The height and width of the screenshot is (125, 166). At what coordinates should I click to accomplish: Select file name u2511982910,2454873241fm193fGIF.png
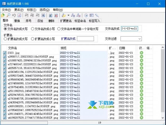33,91
